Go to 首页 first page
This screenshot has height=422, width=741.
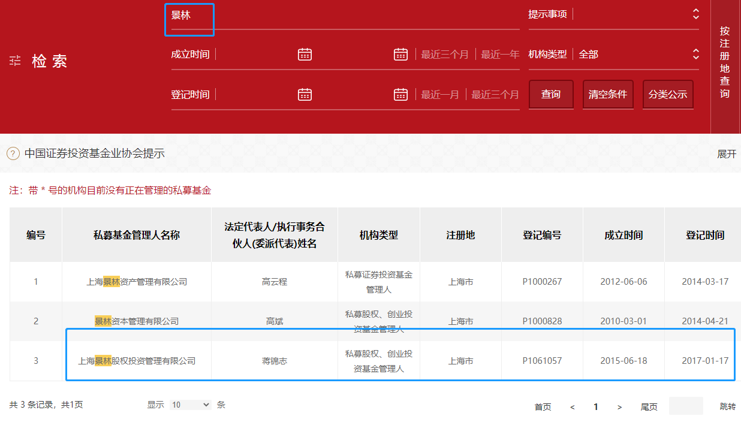tap(543, 407)
